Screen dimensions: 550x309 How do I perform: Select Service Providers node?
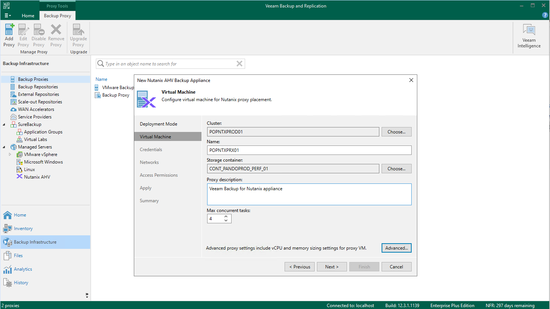tap(35, 117)
